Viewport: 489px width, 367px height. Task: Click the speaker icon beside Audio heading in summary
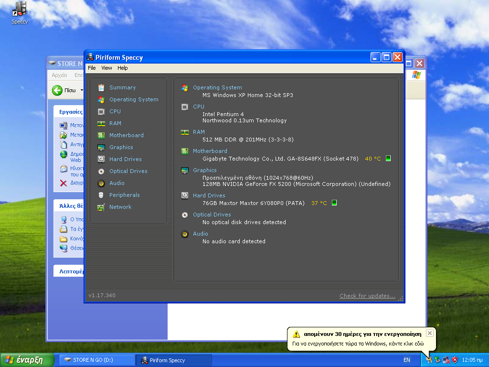(x=185, y=234)
